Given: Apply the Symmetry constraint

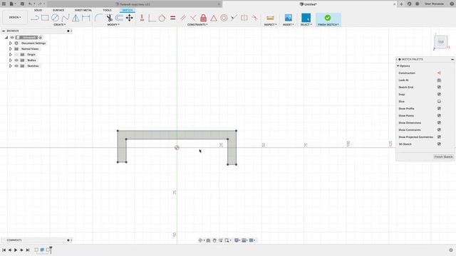Looking at the screenshot, I should 244,18.
